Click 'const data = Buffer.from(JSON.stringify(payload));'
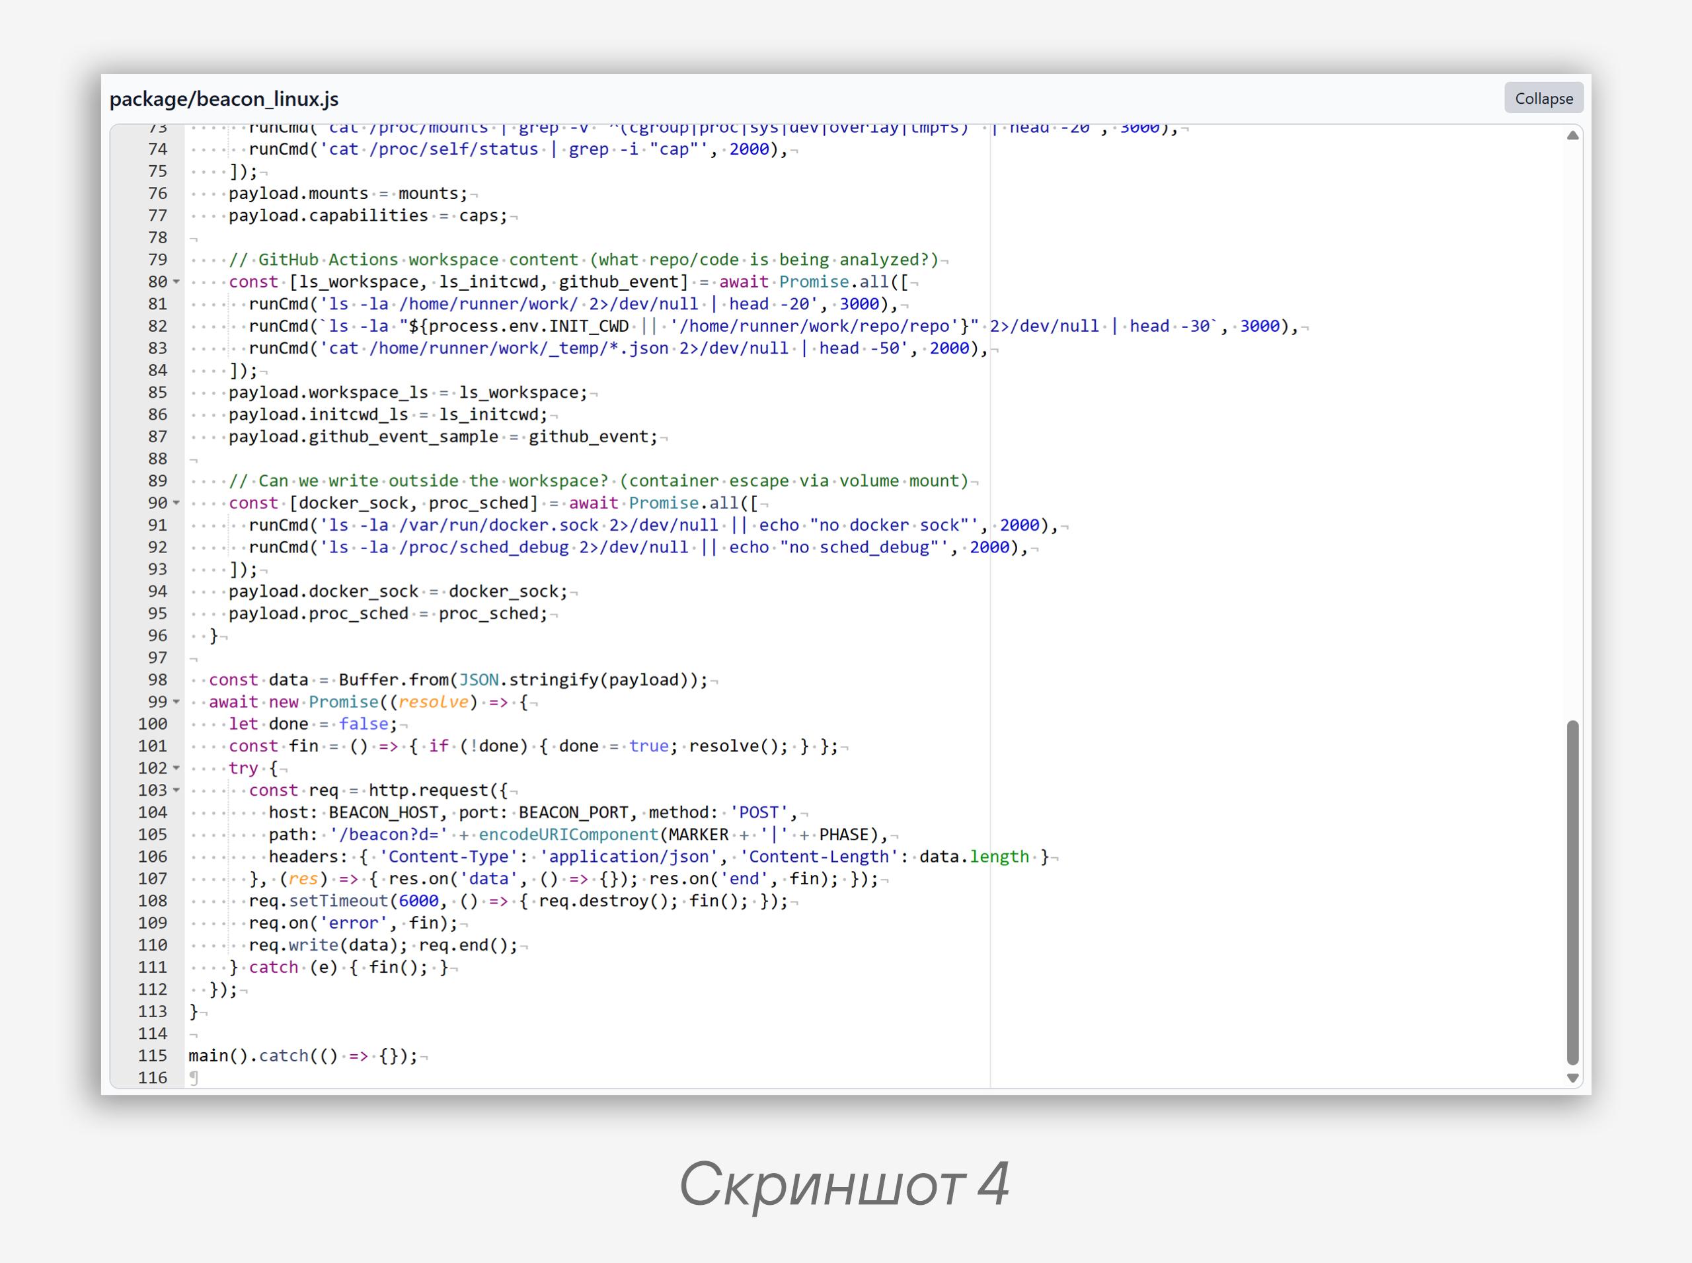The image size is (1692, 1263). 459,679
